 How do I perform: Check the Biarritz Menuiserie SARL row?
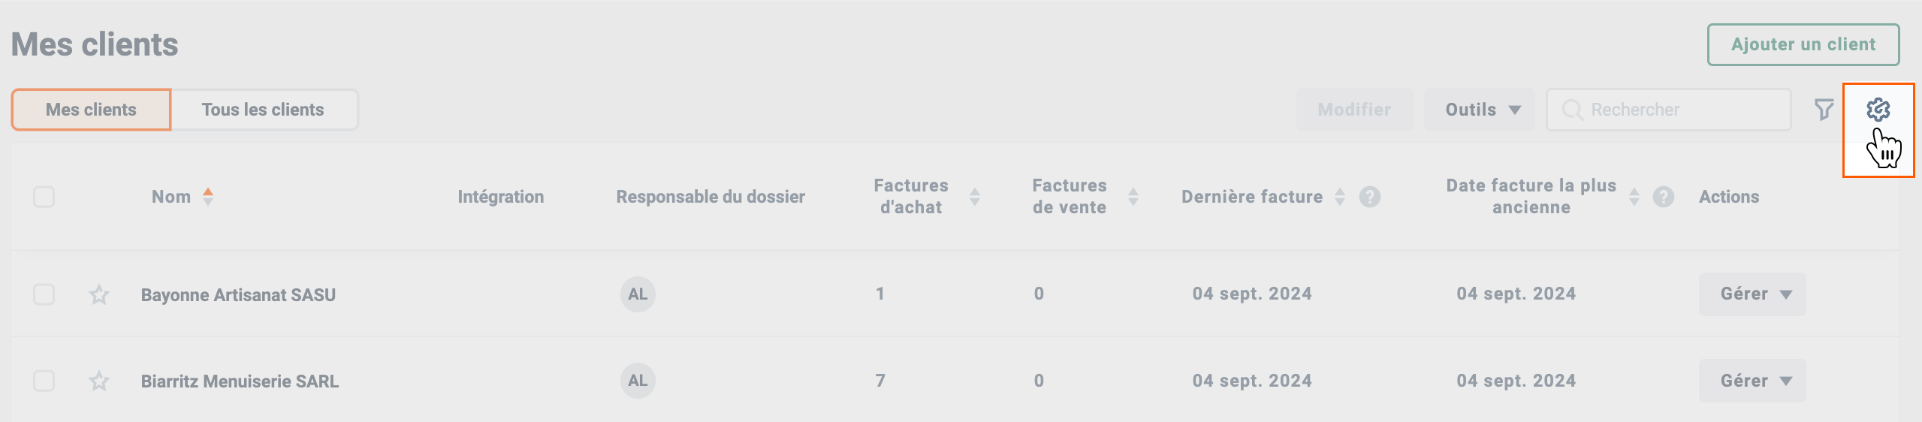[44, 381]
